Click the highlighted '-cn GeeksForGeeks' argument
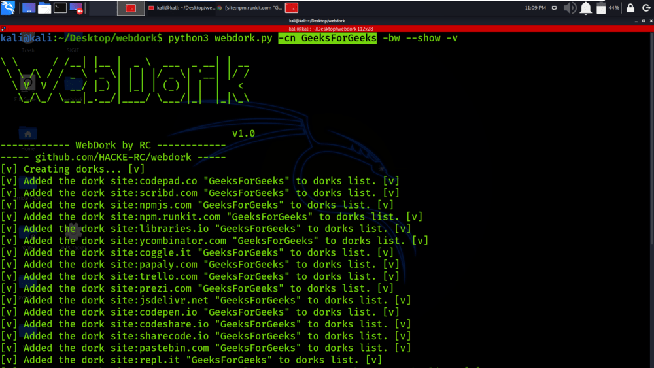Viewport: 654px width, 368px height. click(x=328, y=39)
